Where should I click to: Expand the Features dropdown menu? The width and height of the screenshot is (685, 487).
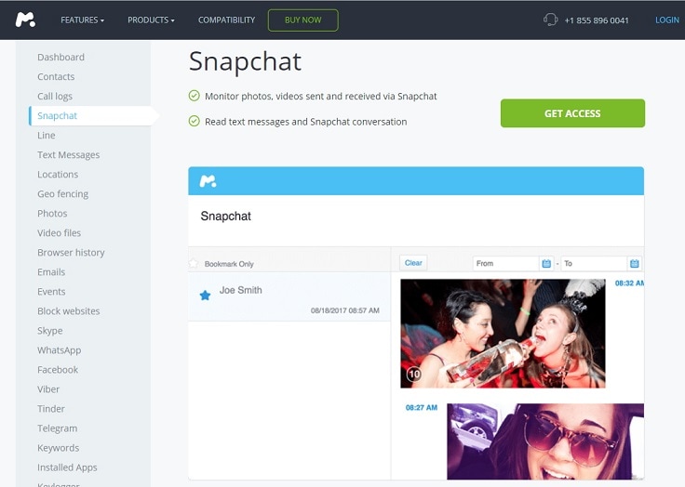click(82, 20)
